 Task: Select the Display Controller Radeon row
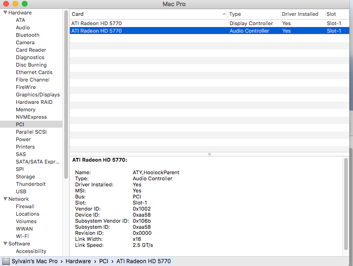point(210,23)
